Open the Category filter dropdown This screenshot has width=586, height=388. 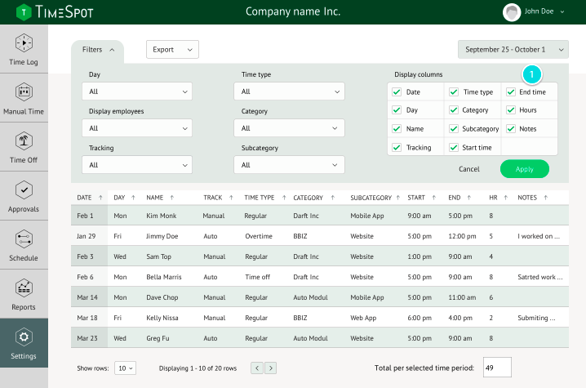coord(289,128)
